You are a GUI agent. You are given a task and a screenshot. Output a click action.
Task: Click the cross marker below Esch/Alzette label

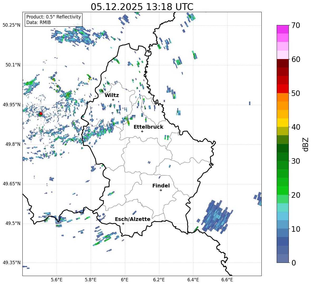[x=123, y=224]
